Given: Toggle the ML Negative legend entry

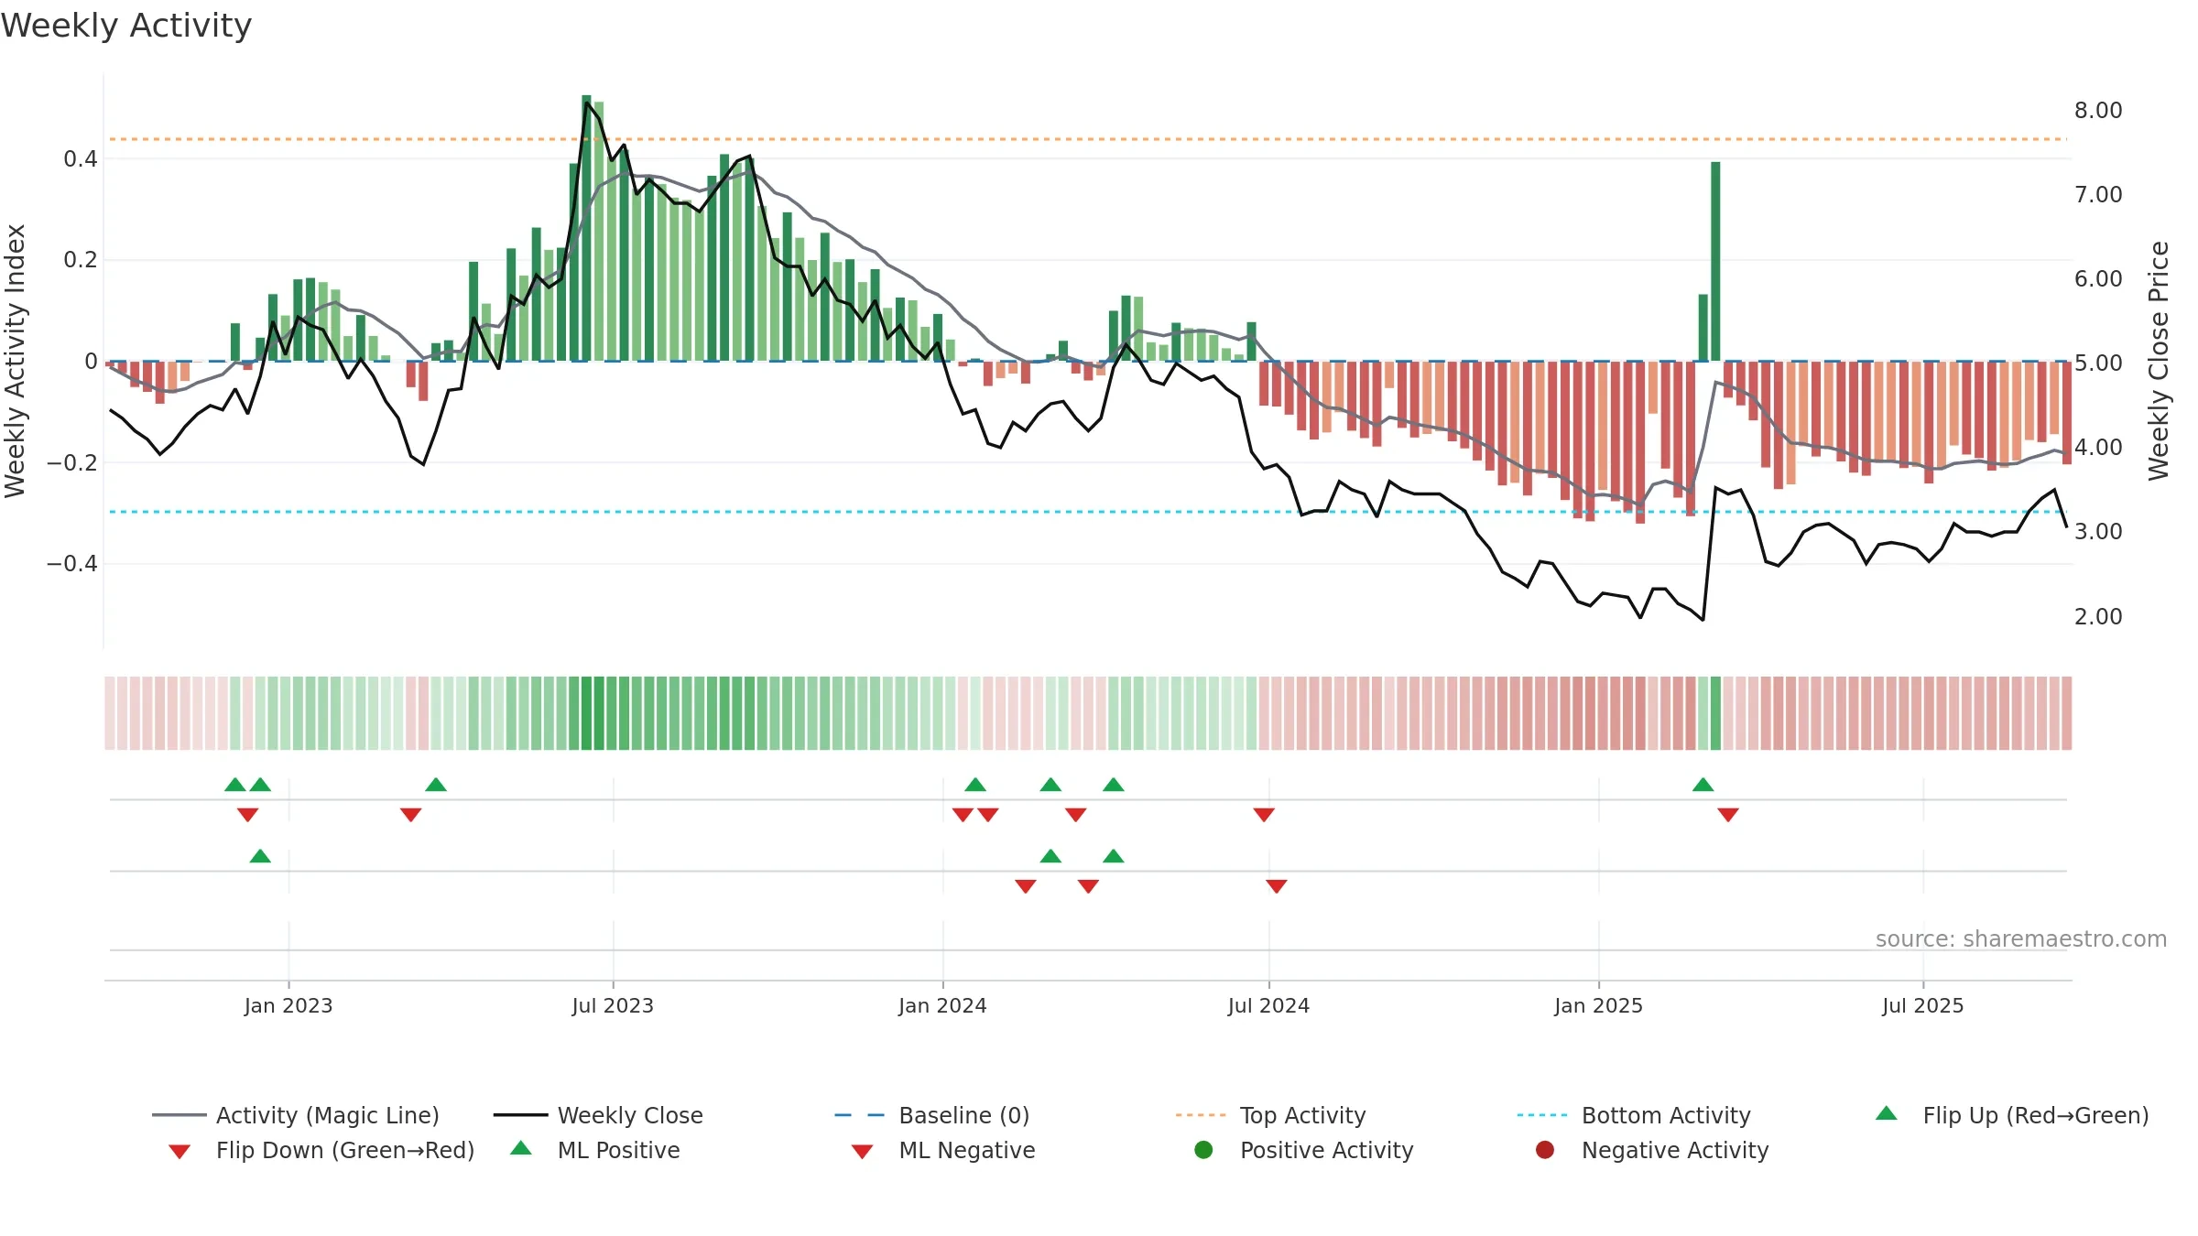Looking at the screenshot, I should coord(943,1150).
